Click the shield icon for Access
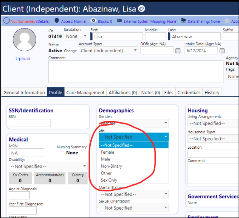This screenshot has width=239, height=218. tap(57, 21)
